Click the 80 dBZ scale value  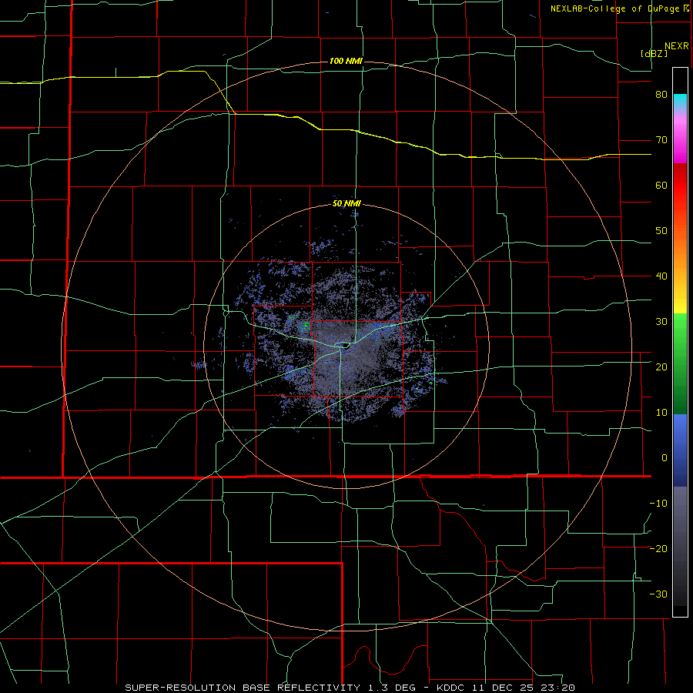661,95
